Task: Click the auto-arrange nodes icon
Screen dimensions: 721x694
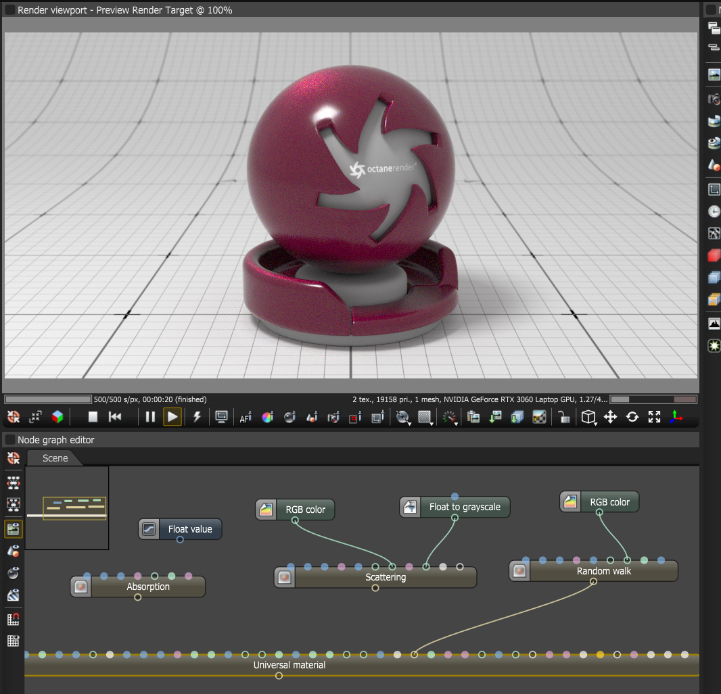Action: 14,482
